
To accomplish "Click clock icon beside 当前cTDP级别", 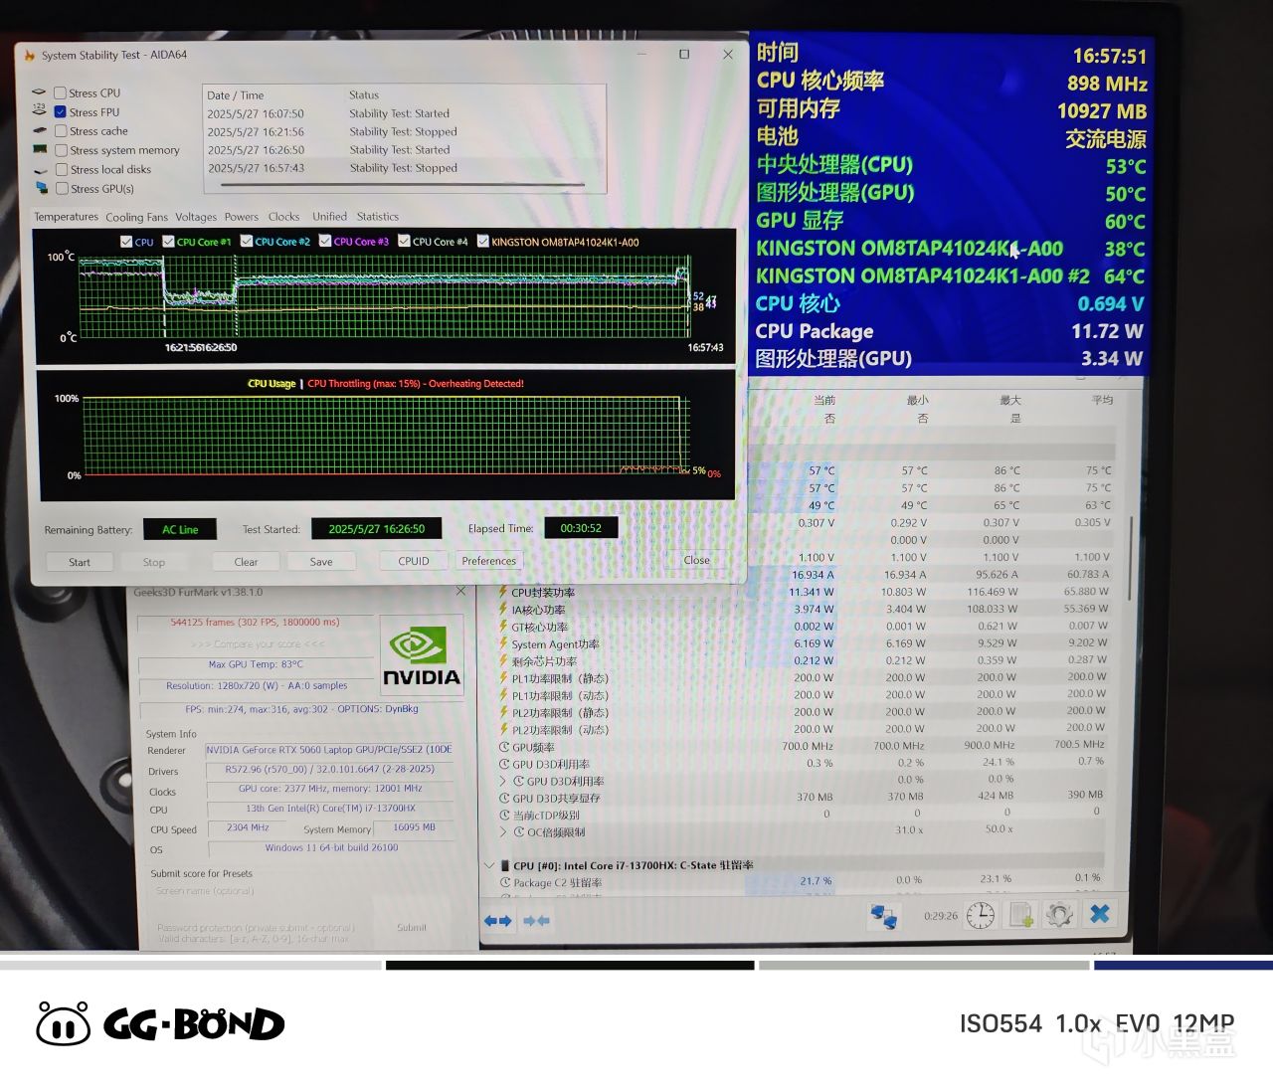I will 504,815.
